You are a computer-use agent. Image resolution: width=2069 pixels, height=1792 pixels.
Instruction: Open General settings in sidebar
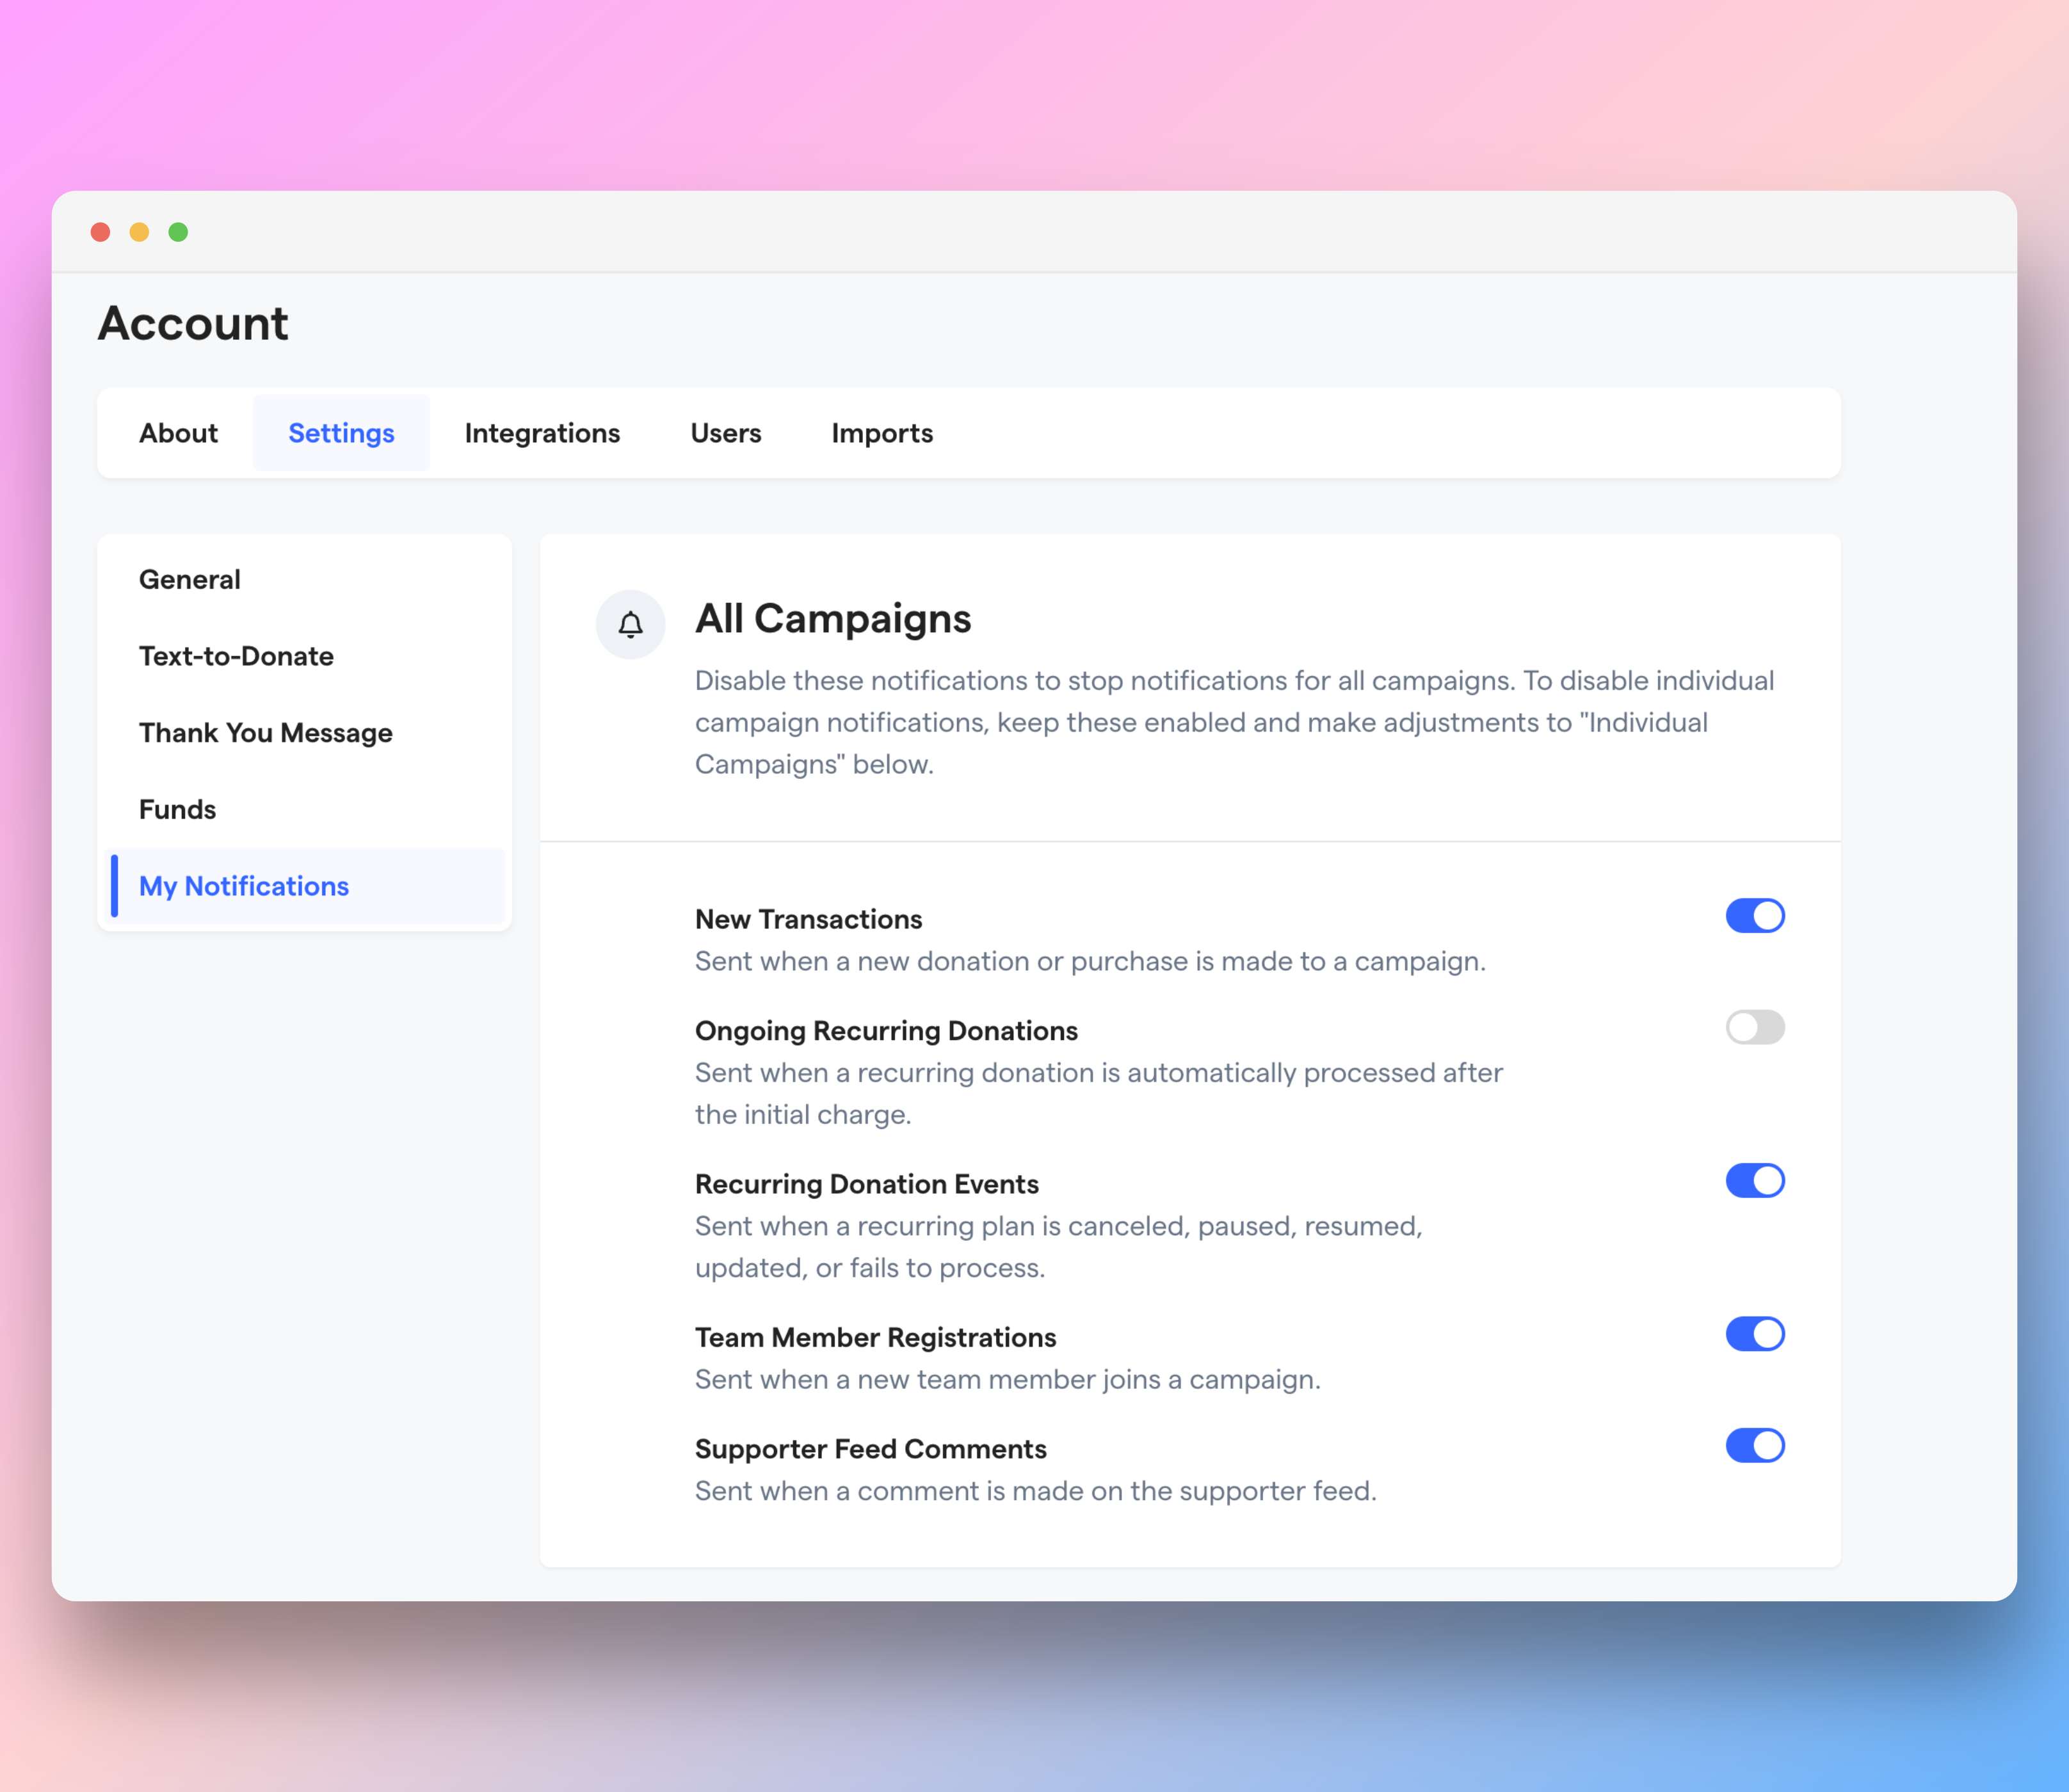coord(305,580)
